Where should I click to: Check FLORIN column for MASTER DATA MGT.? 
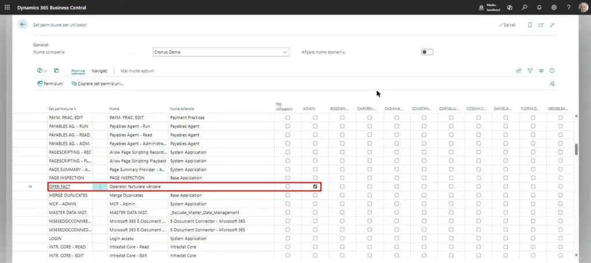coord(533,212)
